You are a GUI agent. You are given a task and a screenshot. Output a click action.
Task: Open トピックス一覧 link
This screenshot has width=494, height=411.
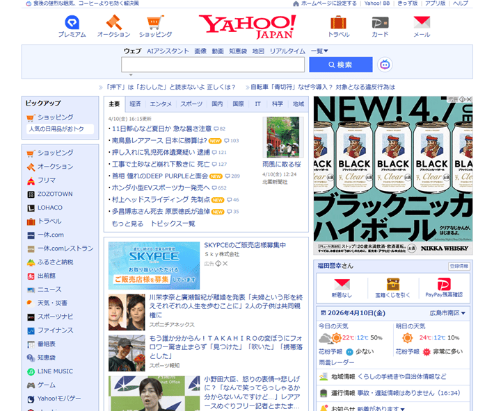(173, 224)
